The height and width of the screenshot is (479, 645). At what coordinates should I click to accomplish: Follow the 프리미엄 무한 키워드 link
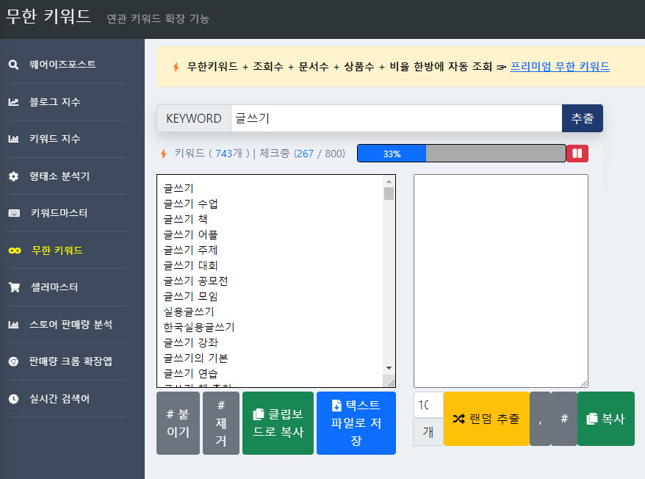pos(560,67)
